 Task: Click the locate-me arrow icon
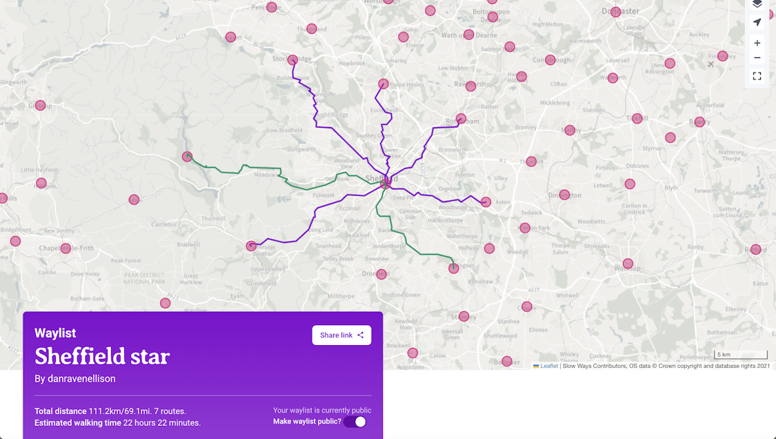coord(757,22)
